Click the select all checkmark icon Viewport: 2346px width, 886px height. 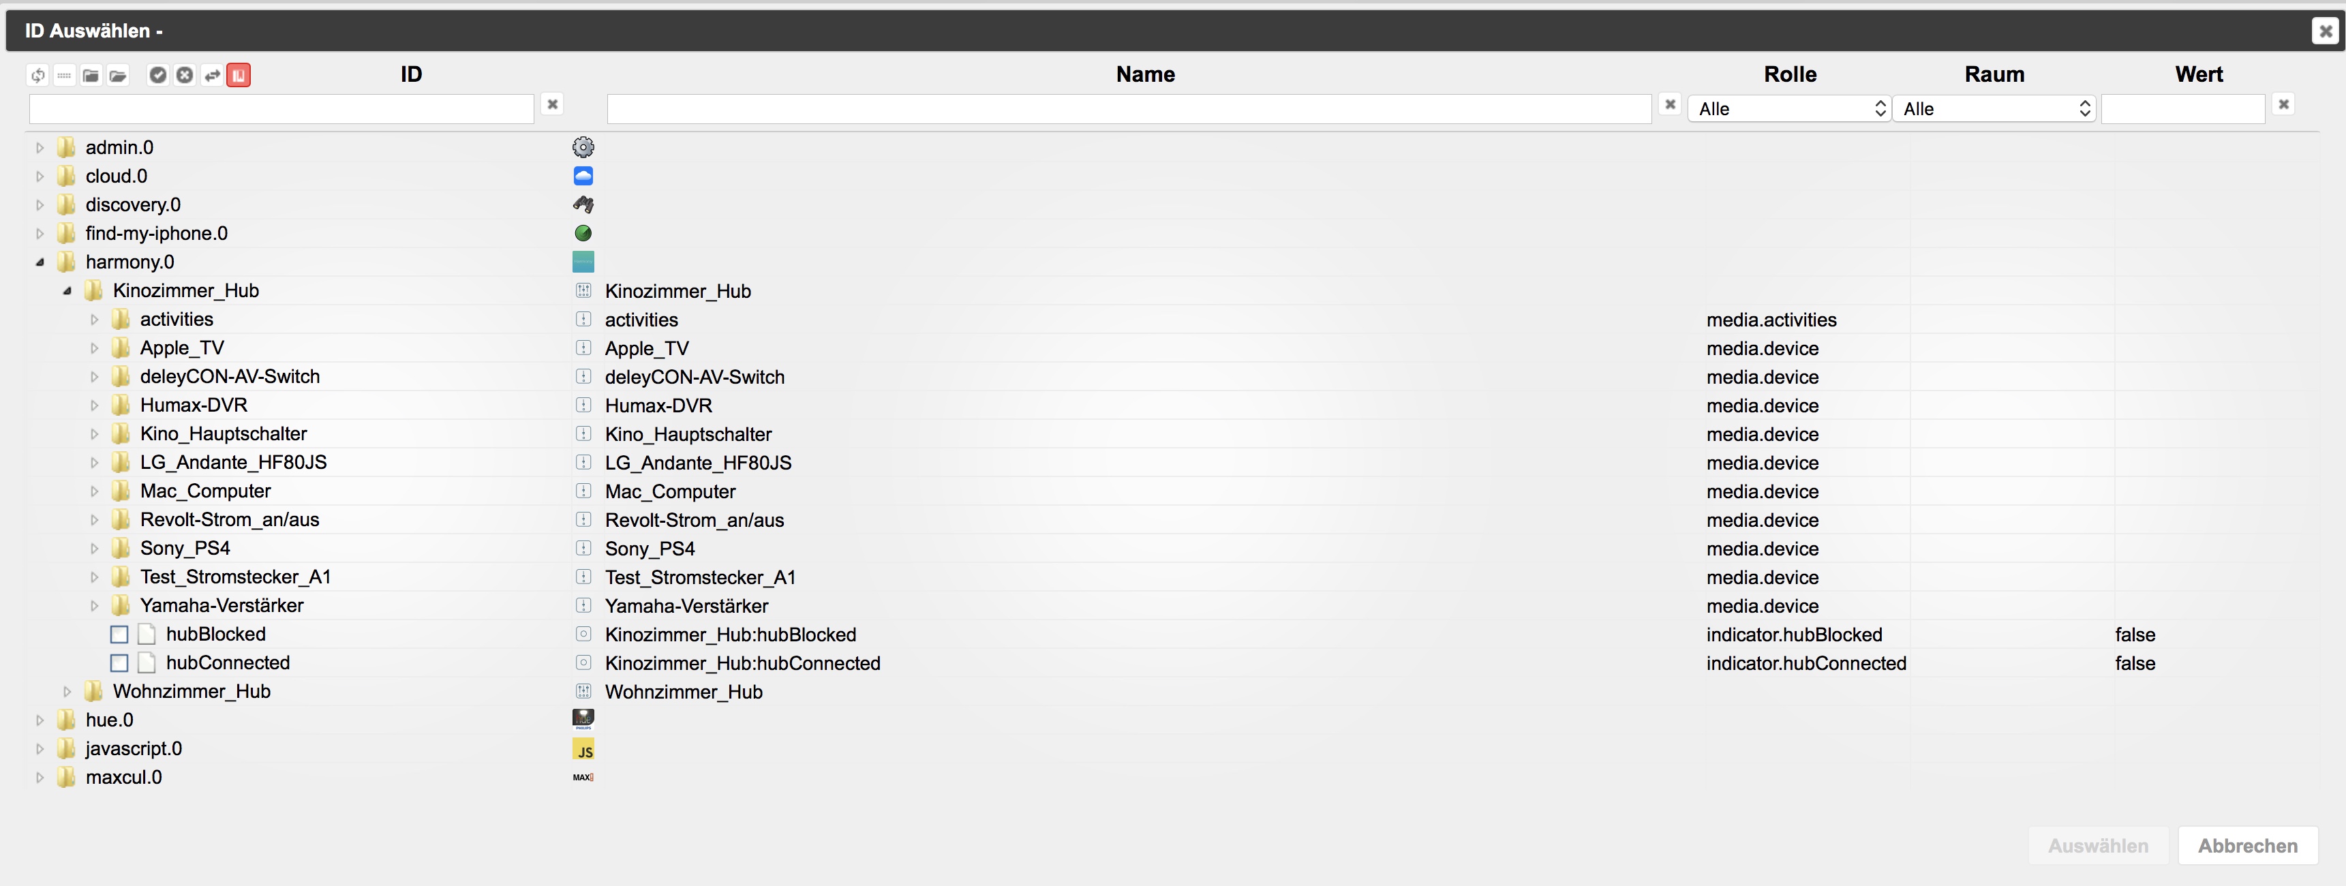click(x=157, y=76)
